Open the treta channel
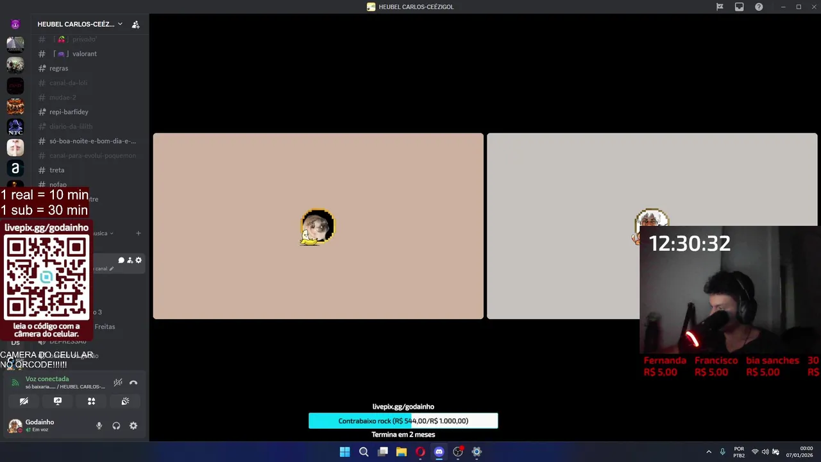Viewport: 821px width, 462px height. coord(56,170)
